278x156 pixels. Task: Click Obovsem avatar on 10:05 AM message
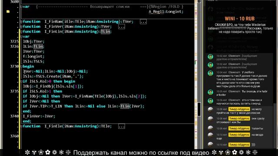pyautogui.click(x=210, y=92)
